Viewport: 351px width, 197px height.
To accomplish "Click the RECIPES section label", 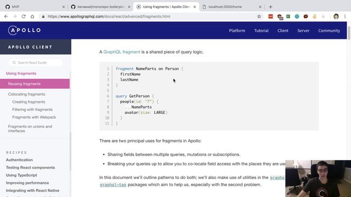I will [16, 152].
